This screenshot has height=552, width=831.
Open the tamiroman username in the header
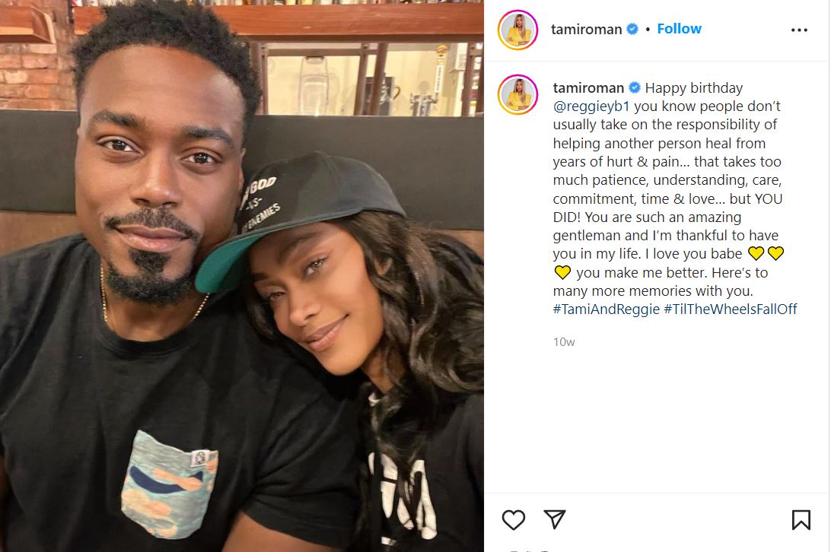586,29
